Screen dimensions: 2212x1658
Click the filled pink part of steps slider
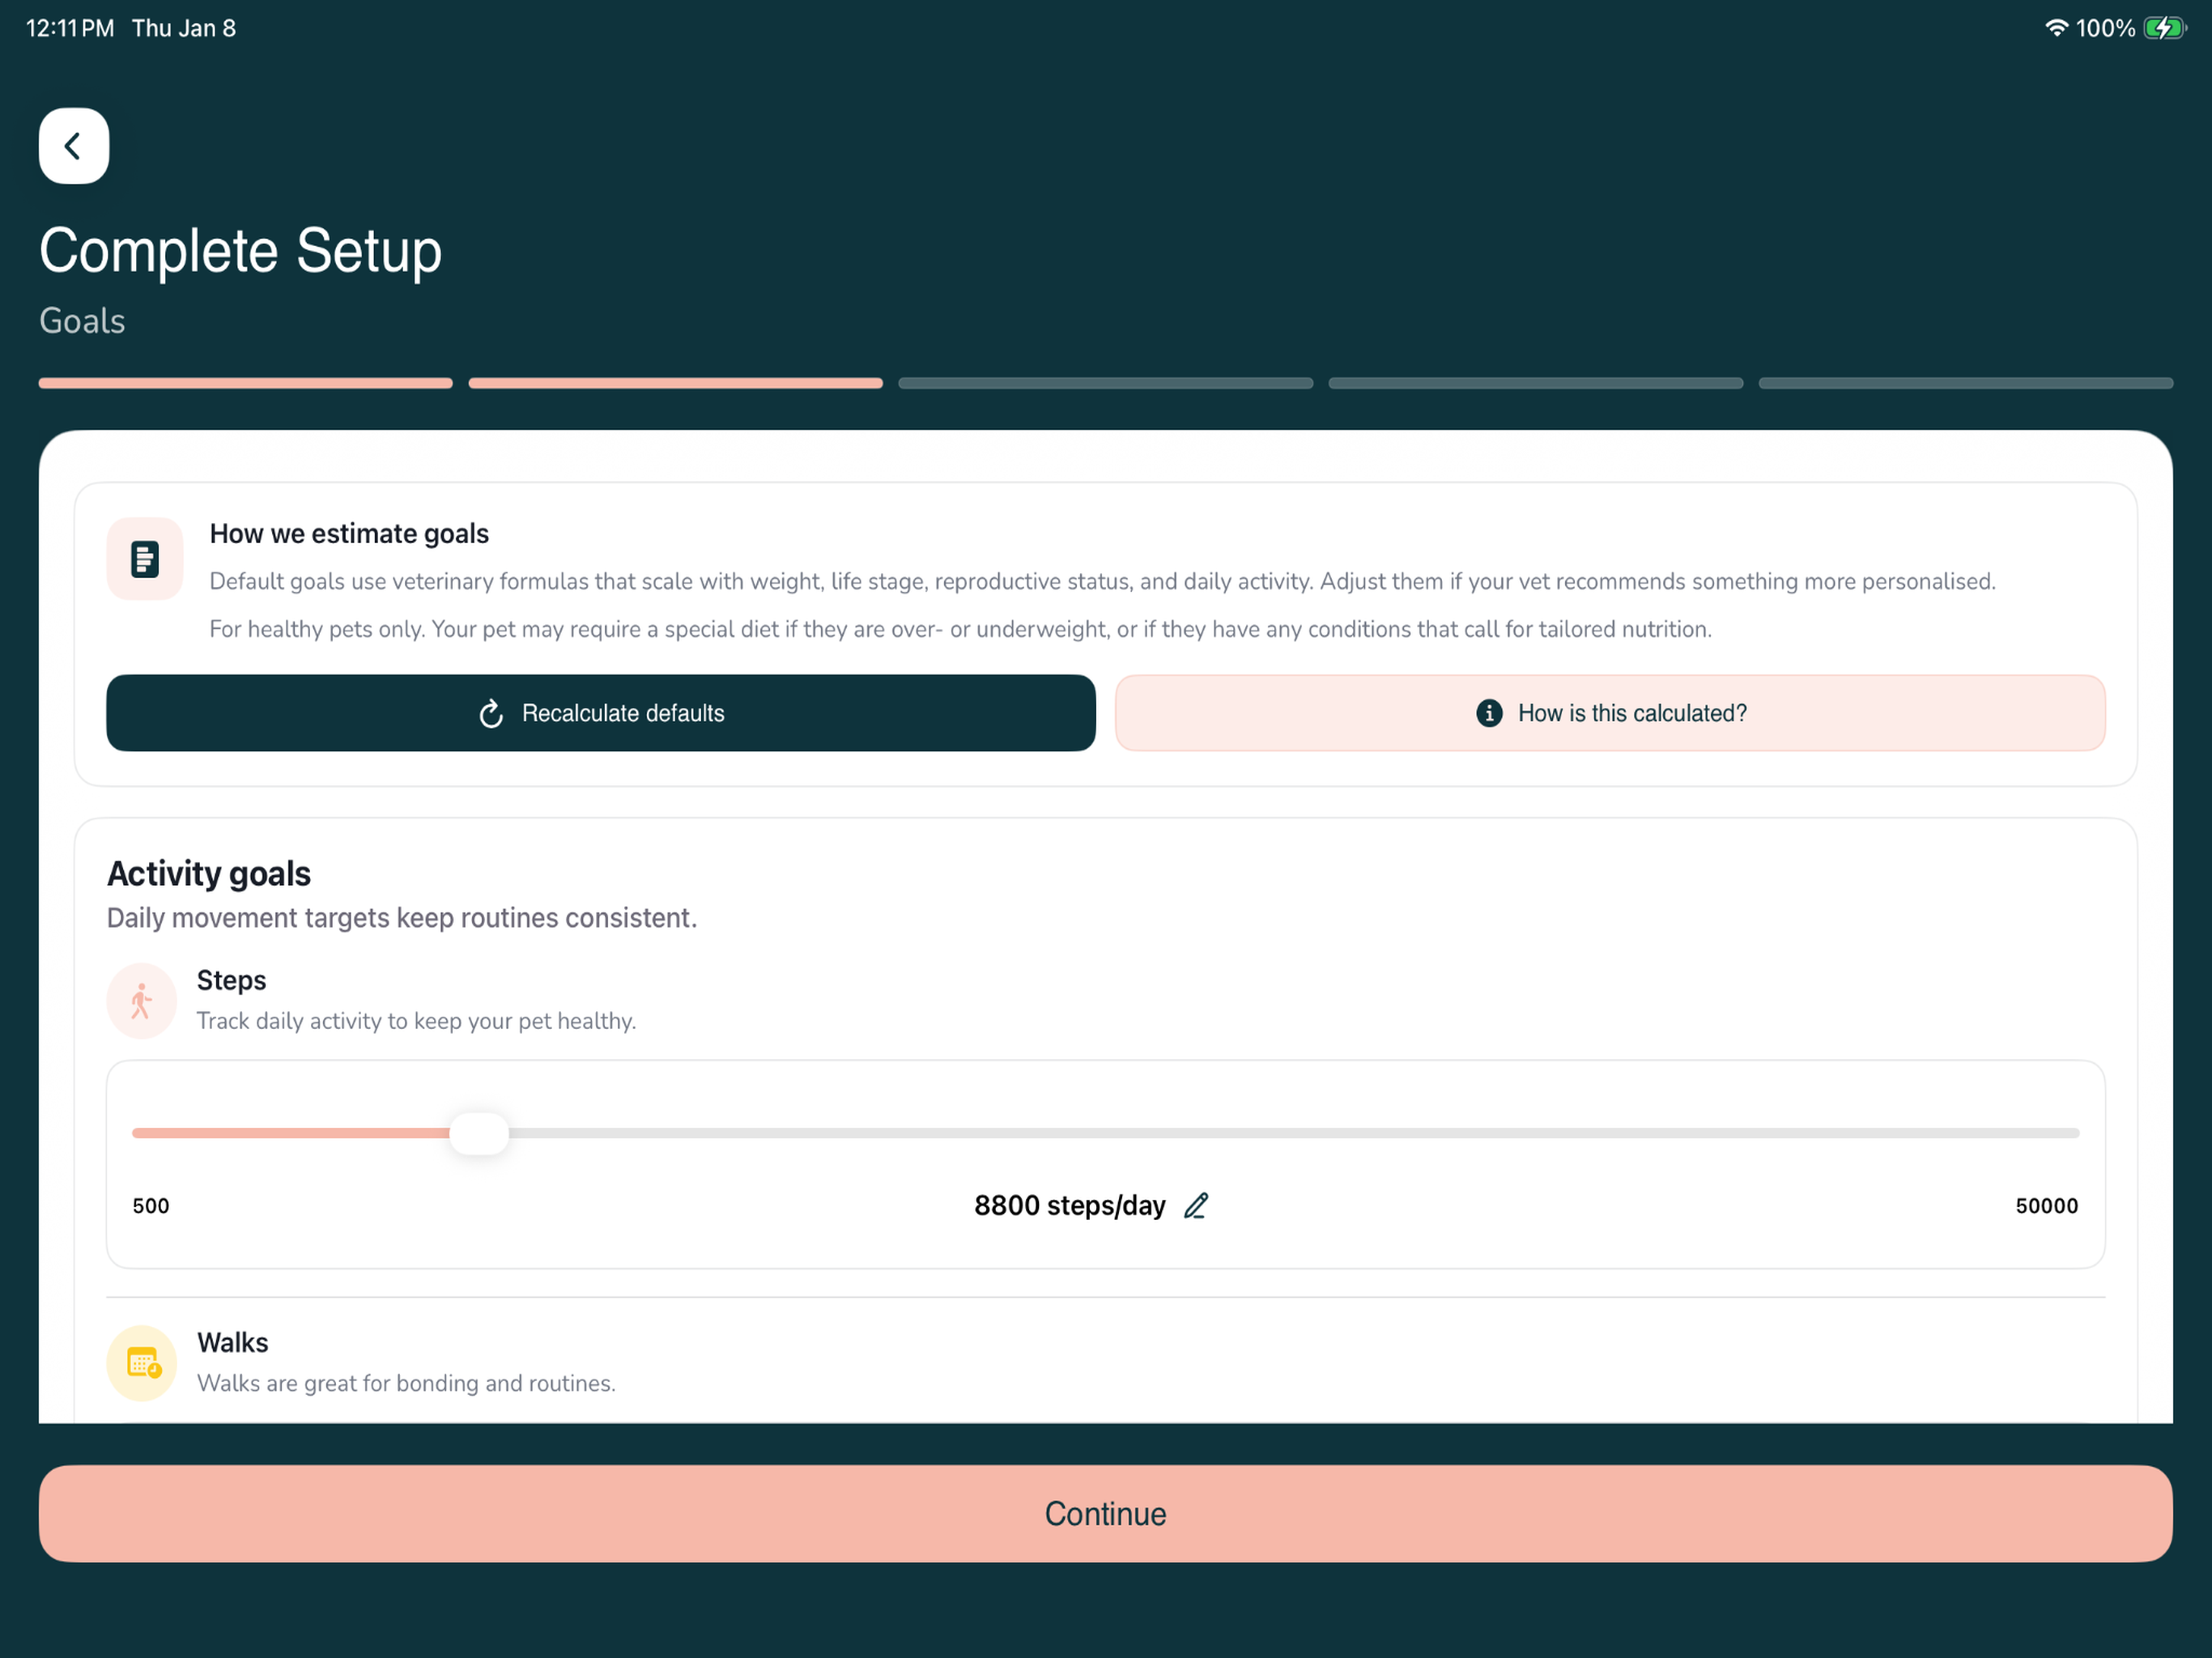coord(291,1133)
